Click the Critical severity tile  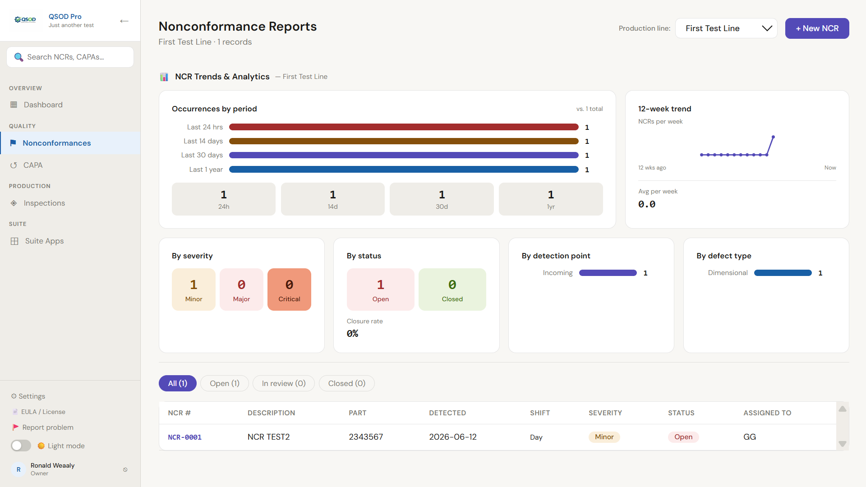pyautogui.click(x=289, y=289)
